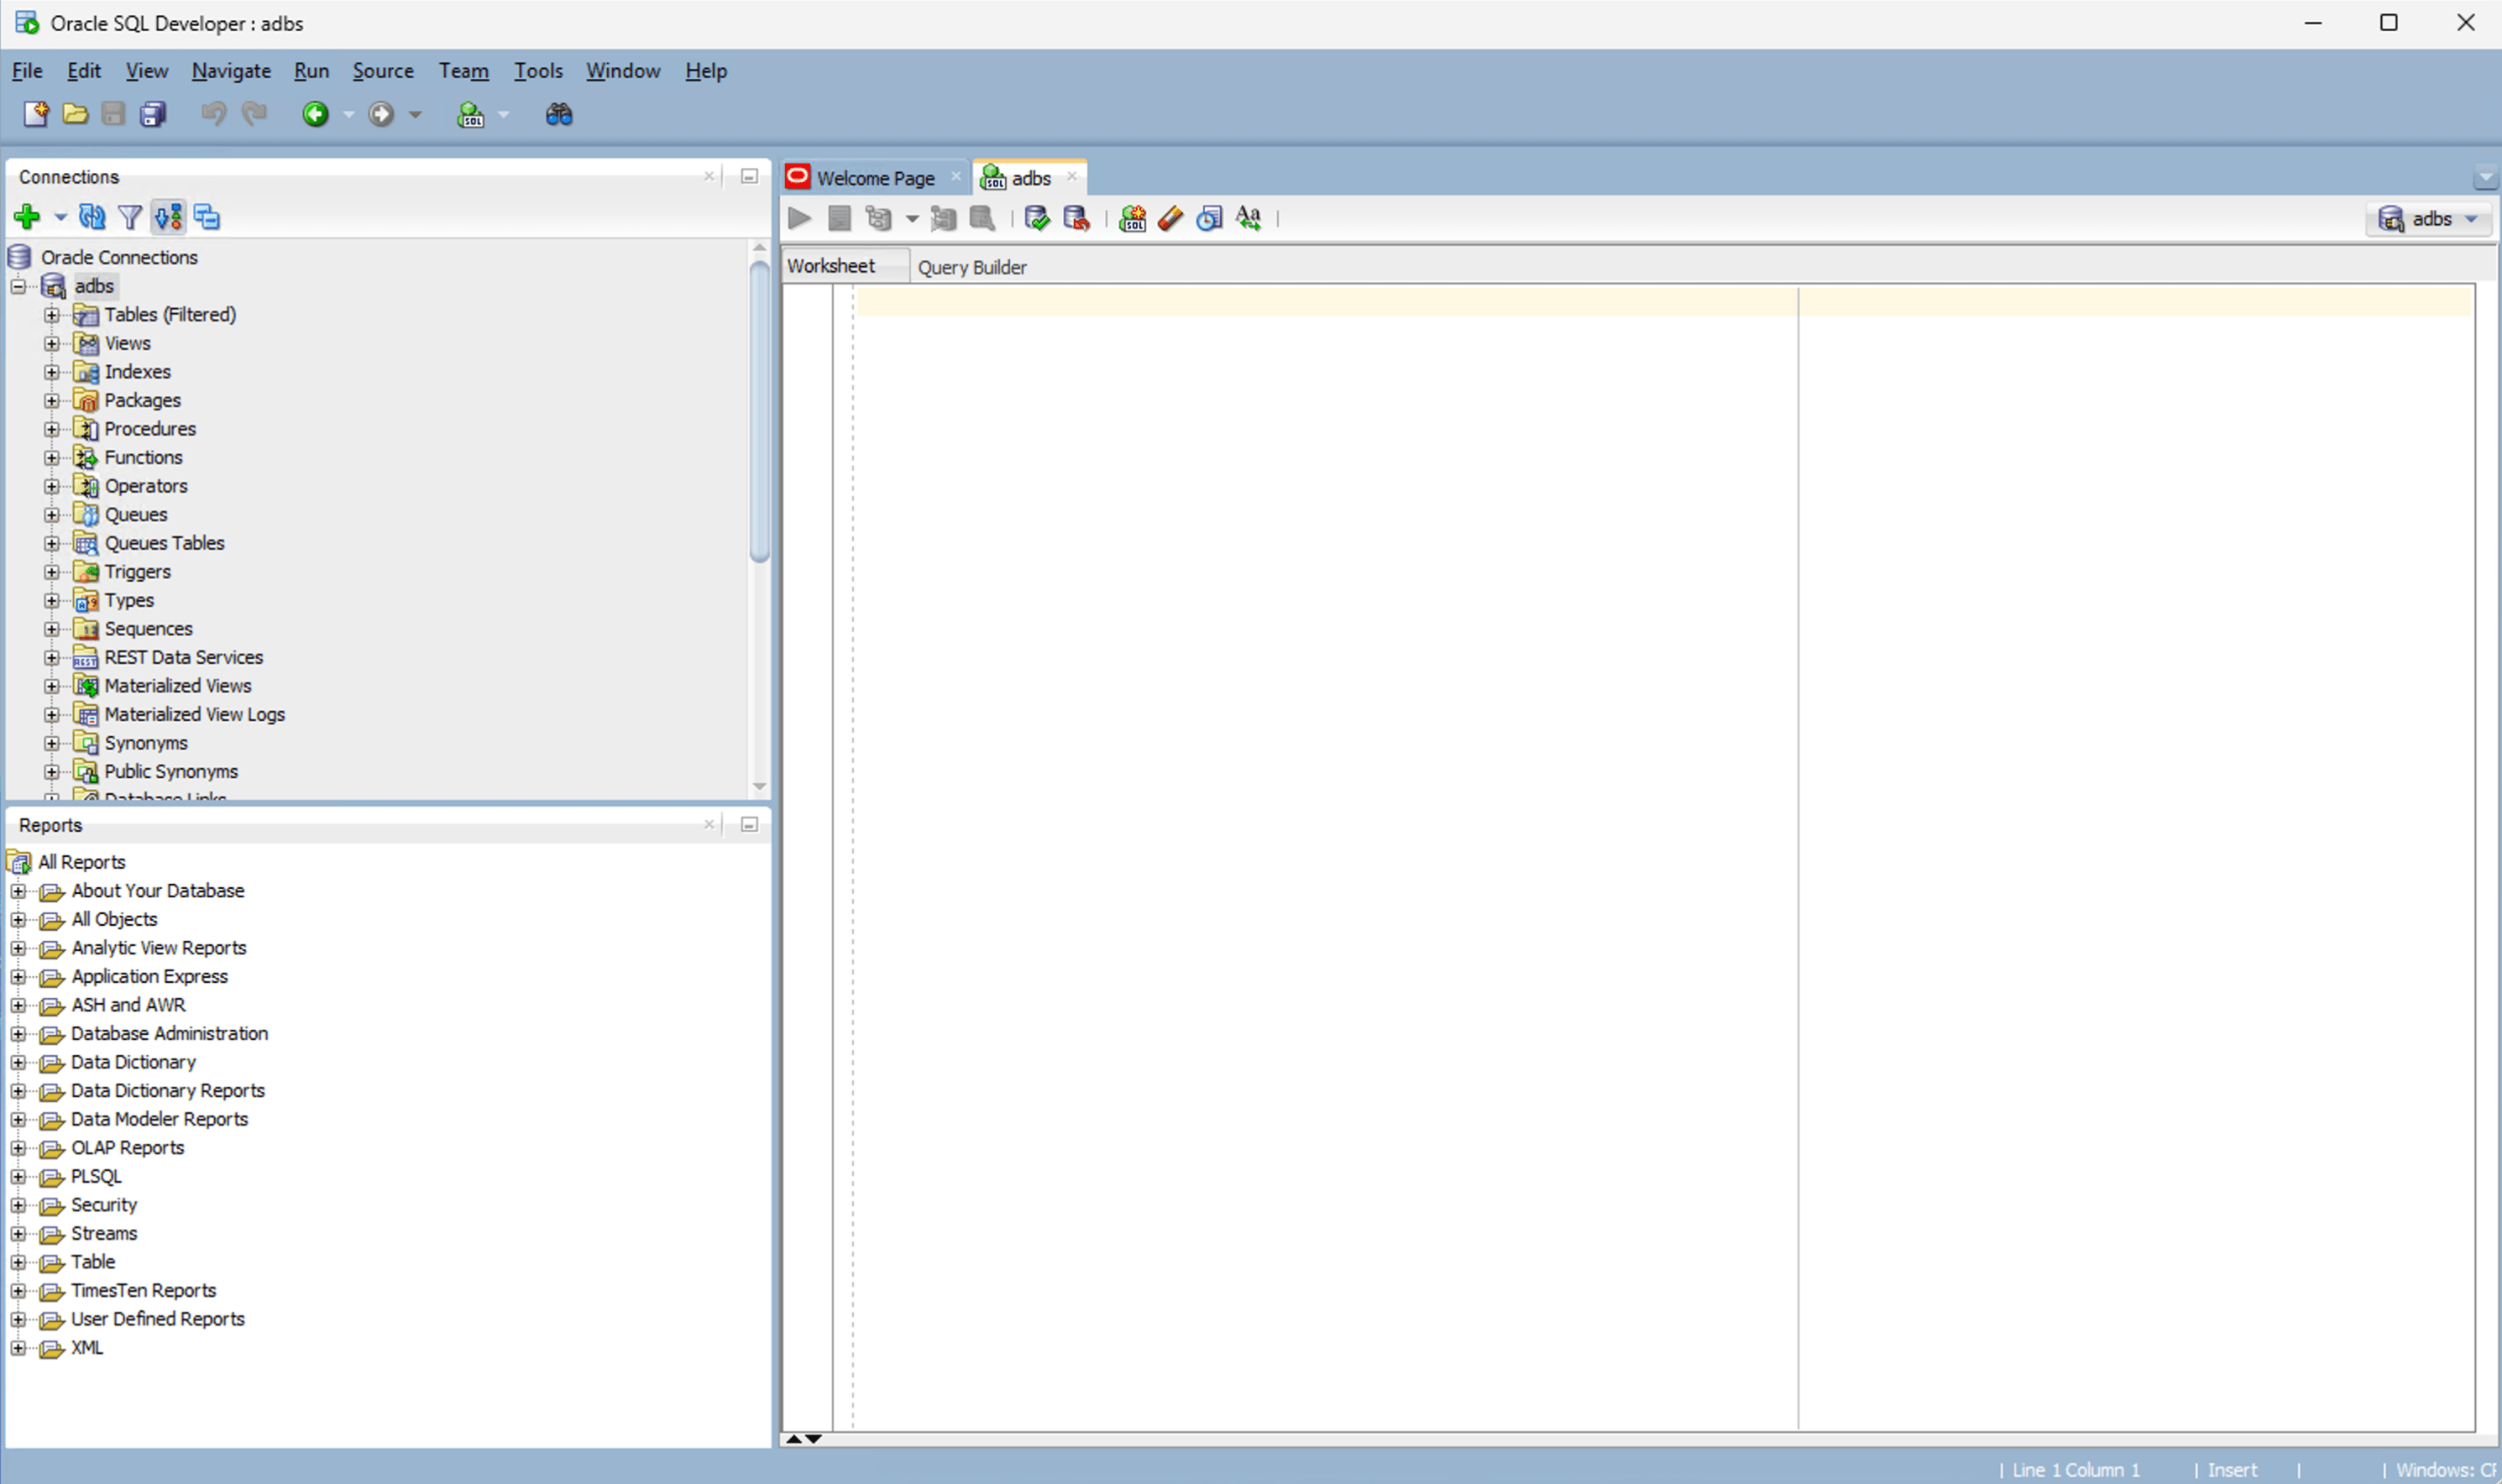Click the scroll-down arrow in Connections panel

coord(759,786)
